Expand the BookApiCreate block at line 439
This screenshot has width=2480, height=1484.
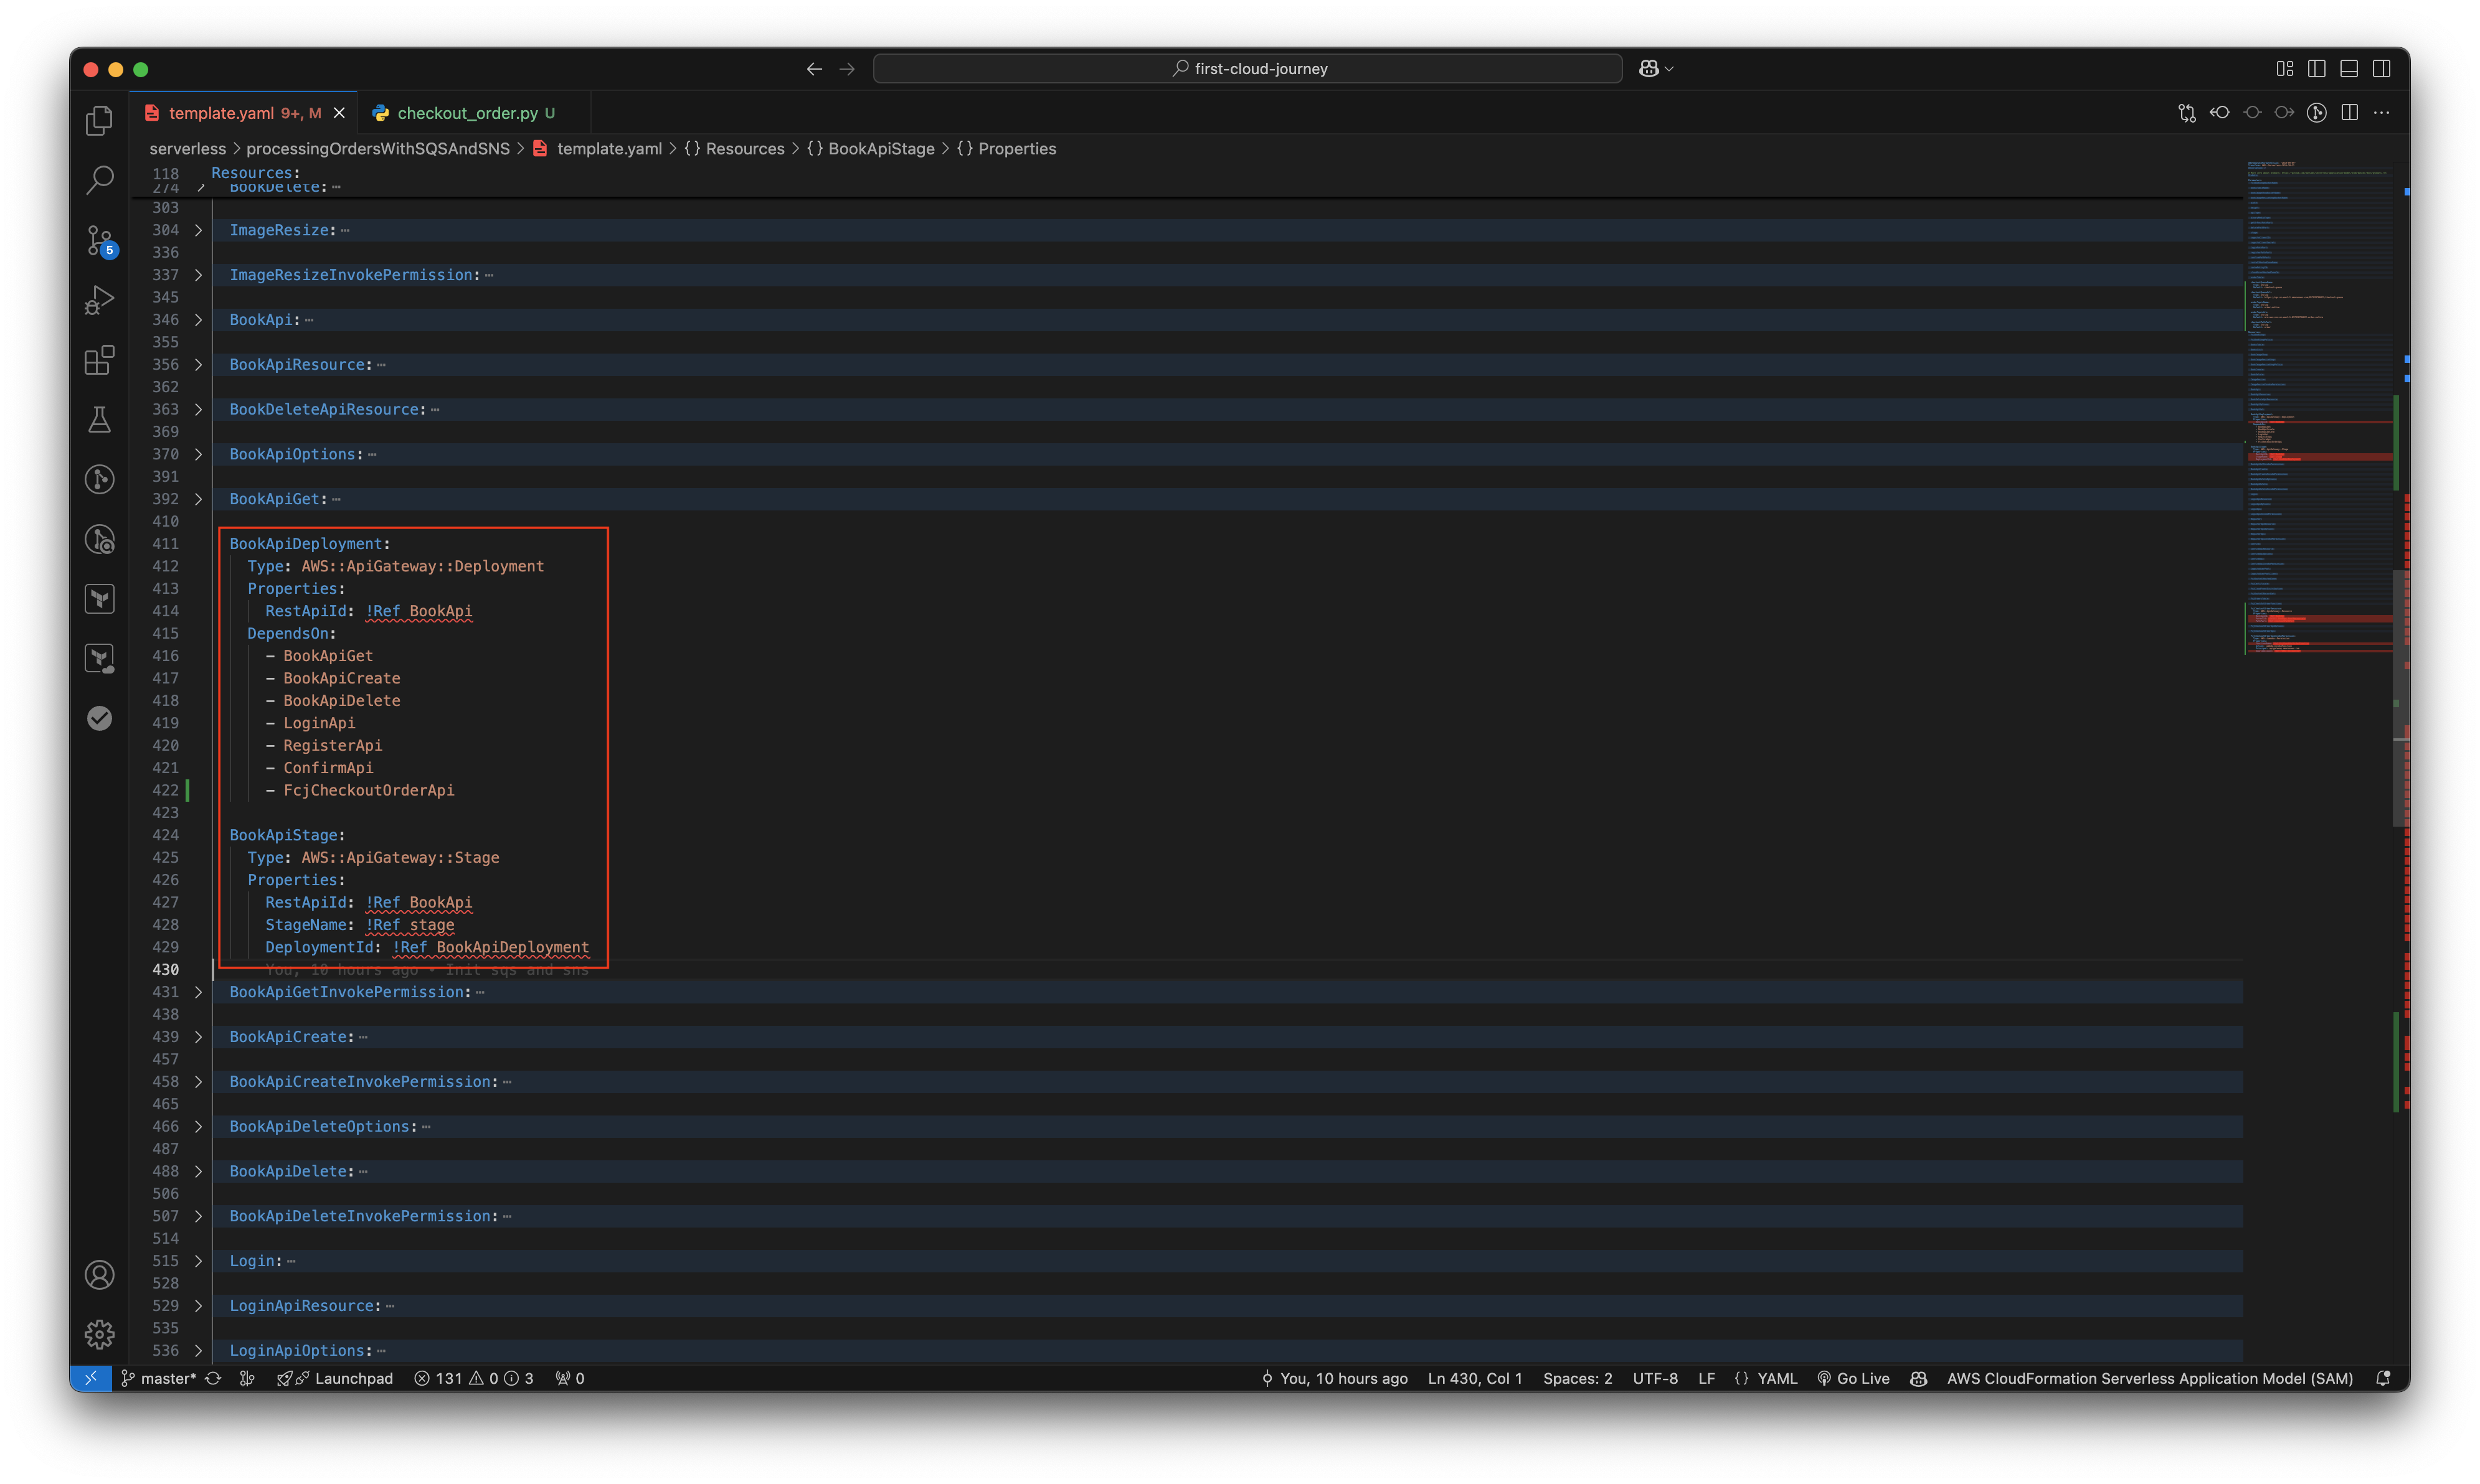198,1037
